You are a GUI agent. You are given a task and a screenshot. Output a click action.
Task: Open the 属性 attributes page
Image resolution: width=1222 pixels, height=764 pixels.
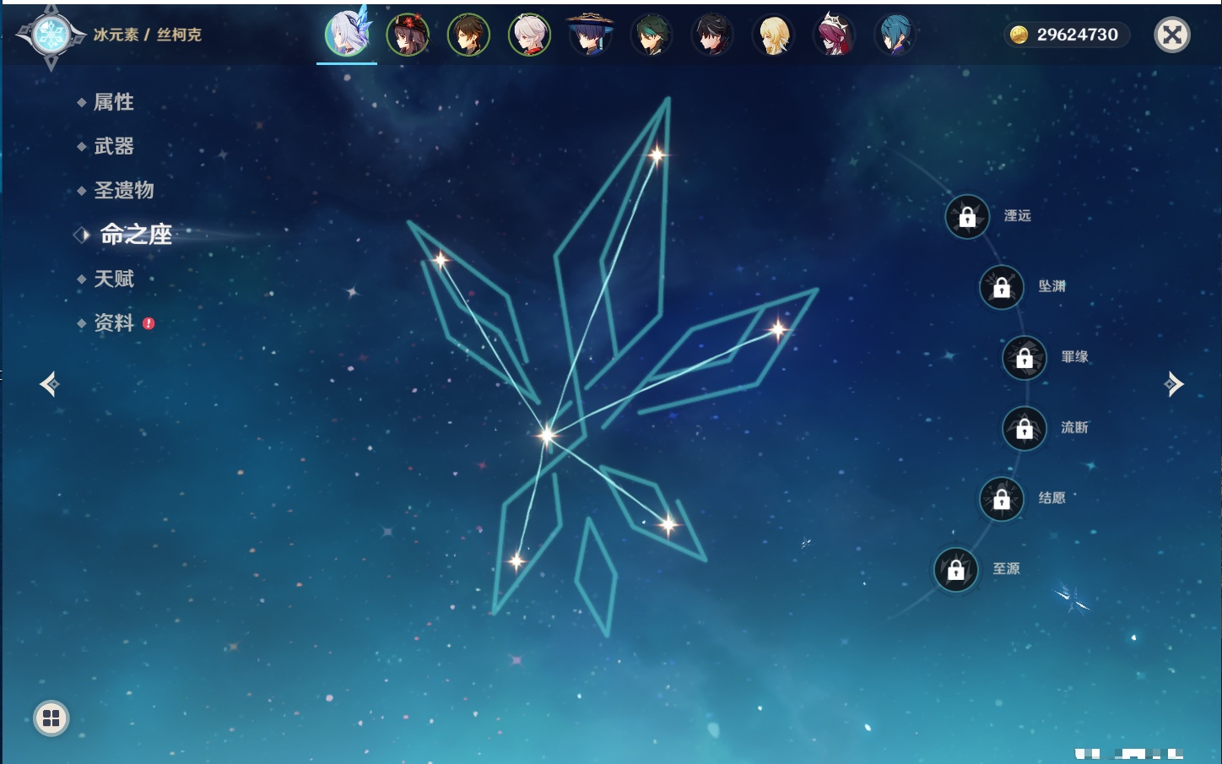tap(114, 102)
